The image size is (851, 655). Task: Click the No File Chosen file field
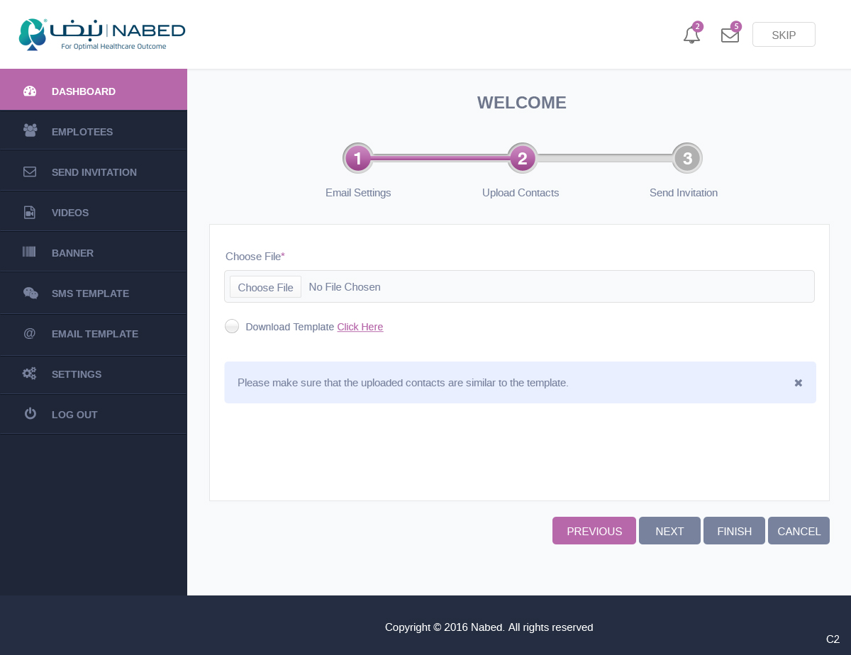519,286
